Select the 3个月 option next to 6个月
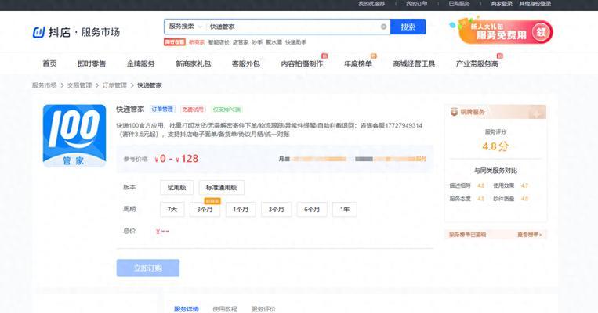 pos(276,210)
